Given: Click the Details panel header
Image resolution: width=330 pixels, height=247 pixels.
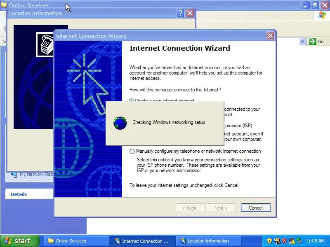Looking at the screenshot, I should (29, 194).
